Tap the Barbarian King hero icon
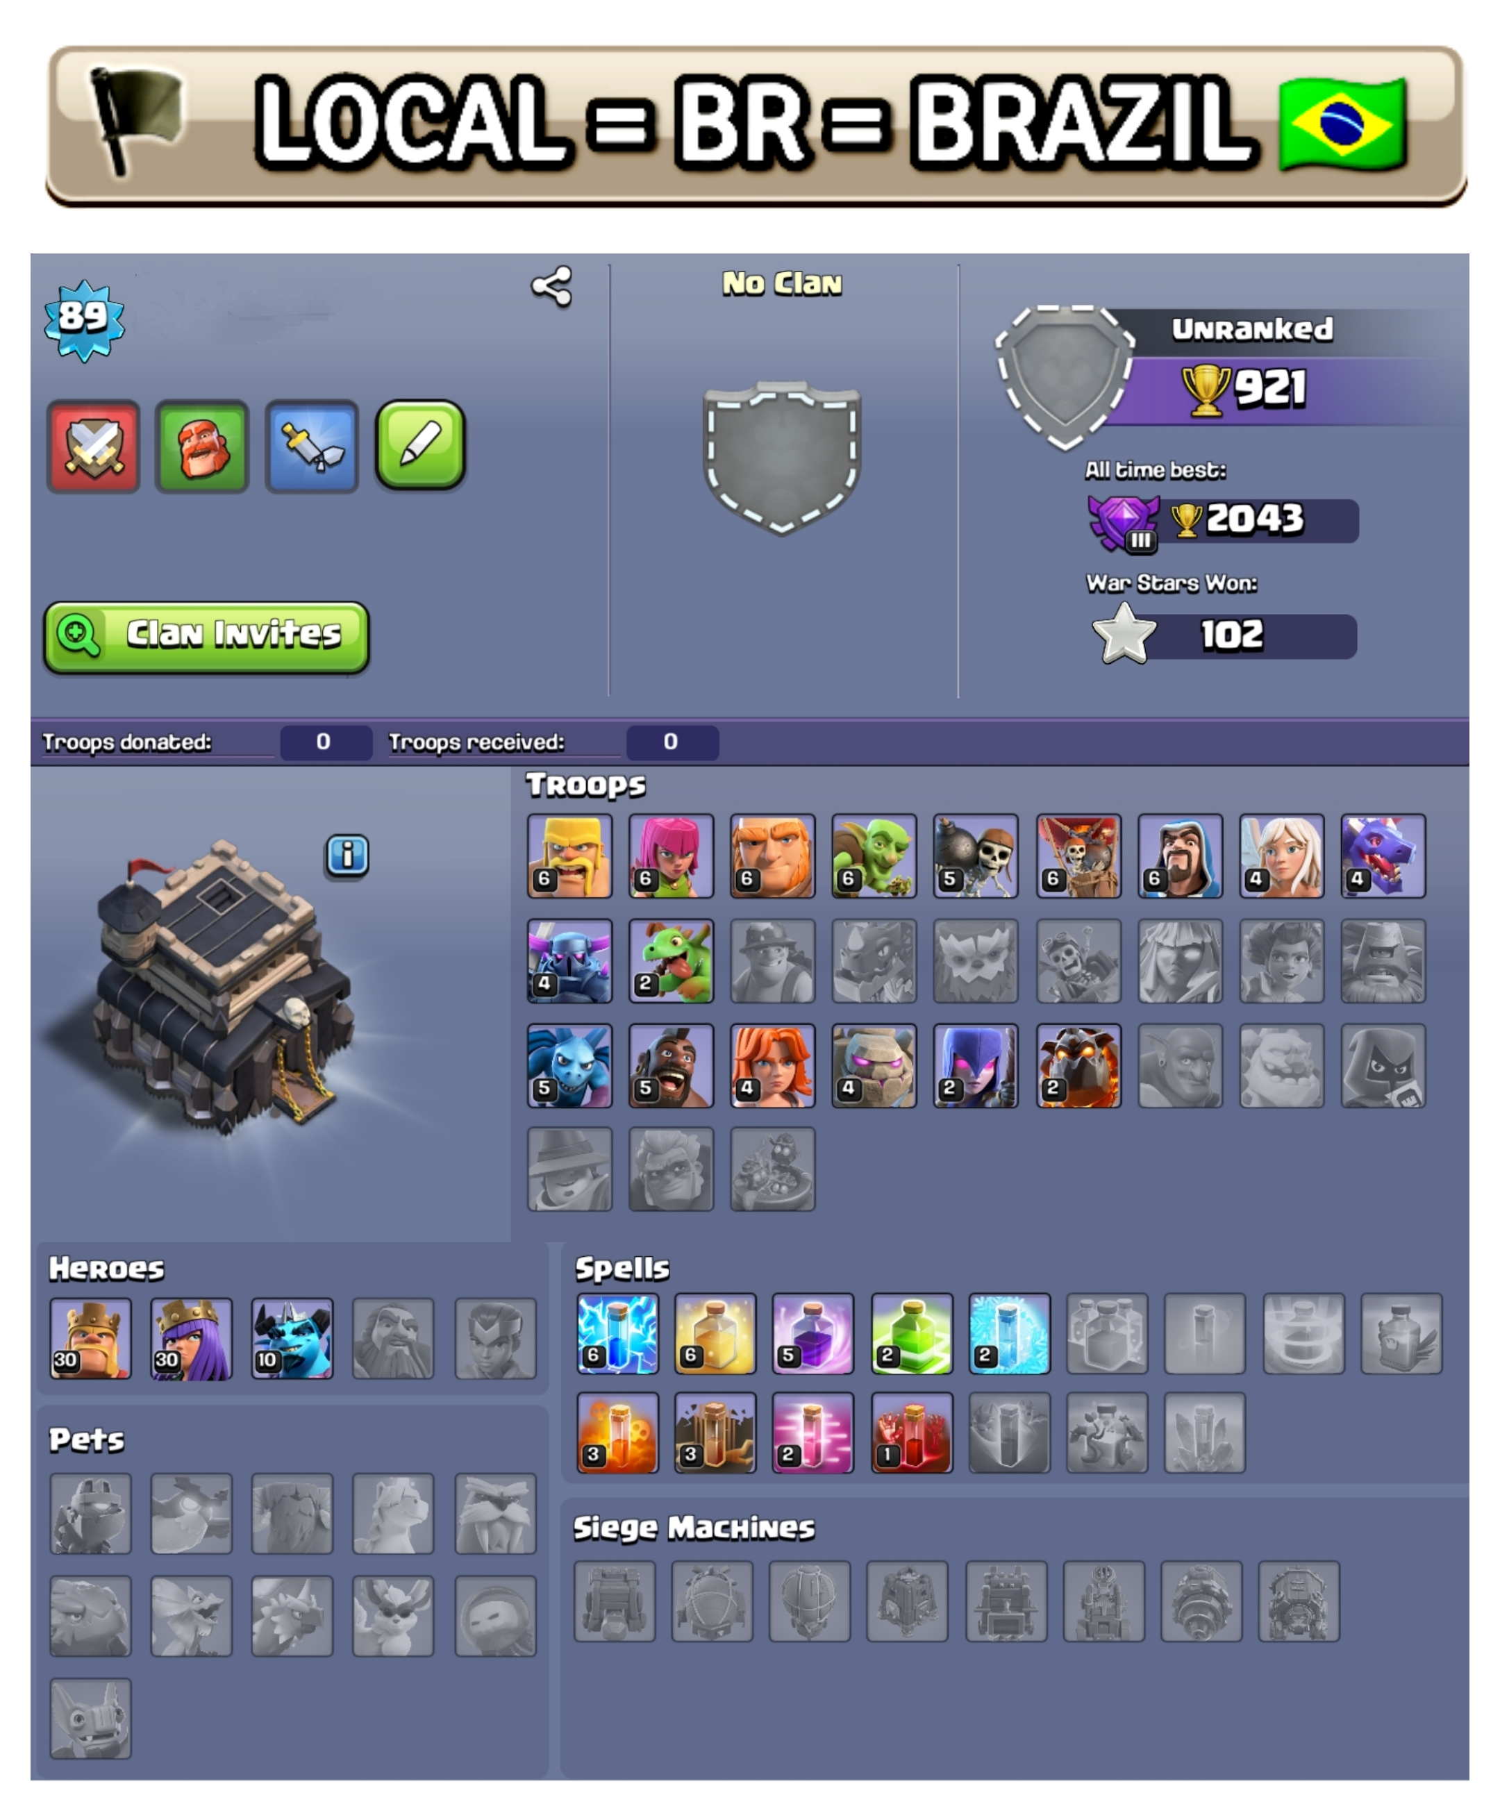The width and height of the screenshot is (1500, 1811). click(x=90, y=1338)
